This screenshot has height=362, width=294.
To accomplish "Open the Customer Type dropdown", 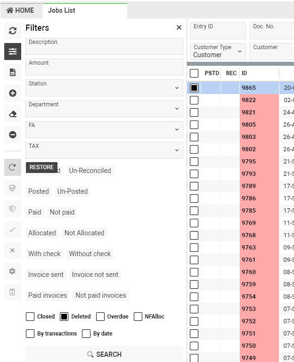I will (x=218, y=51).
